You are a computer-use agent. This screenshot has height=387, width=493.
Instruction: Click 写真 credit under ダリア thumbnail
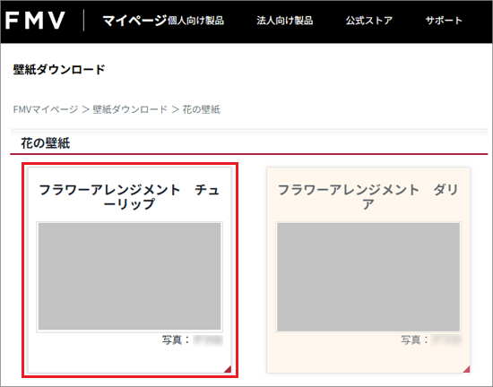click(431, 340)
